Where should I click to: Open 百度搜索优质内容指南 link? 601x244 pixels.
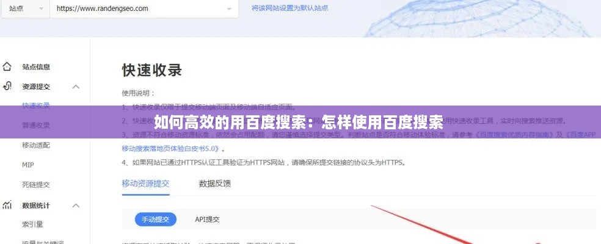pos(514,135)
